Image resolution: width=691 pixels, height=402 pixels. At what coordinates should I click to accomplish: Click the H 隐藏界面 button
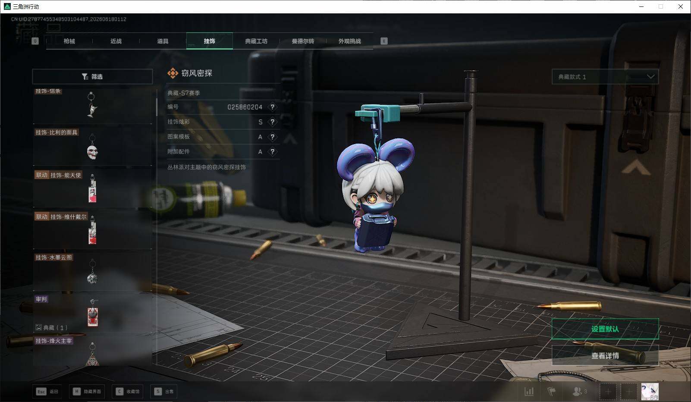click(x=87, y=391)
